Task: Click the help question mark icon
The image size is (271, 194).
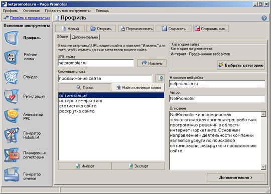Action: [264, 18]
